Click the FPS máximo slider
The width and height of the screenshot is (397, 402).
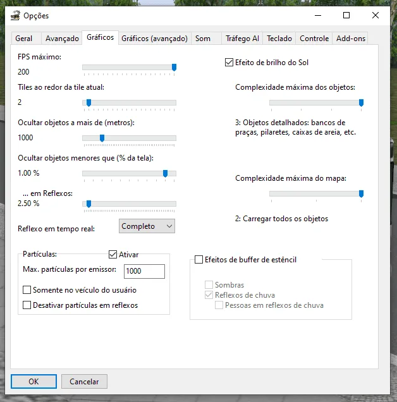[129, 67]
